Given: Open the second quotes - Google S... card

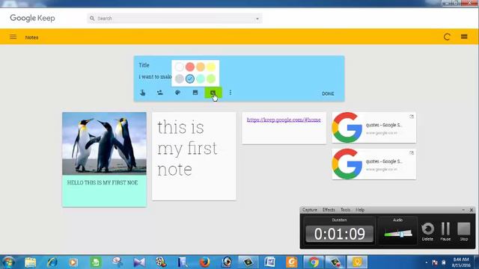Looking at the screenshot, I should coord(374,164).
